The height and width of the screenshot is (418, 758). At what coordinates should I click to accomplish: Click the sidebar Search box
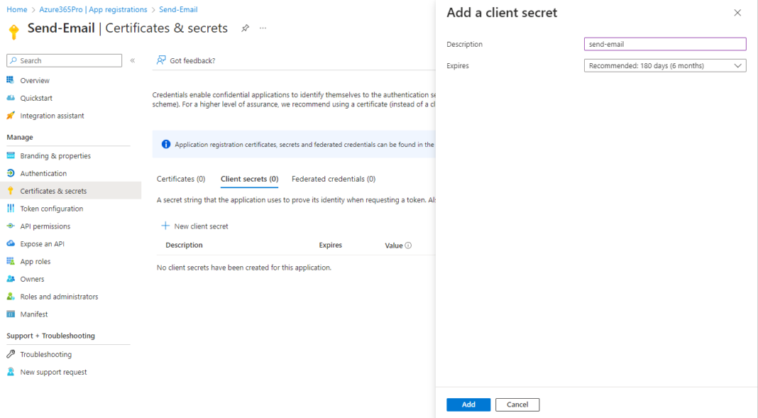click(x=65, y=60)
